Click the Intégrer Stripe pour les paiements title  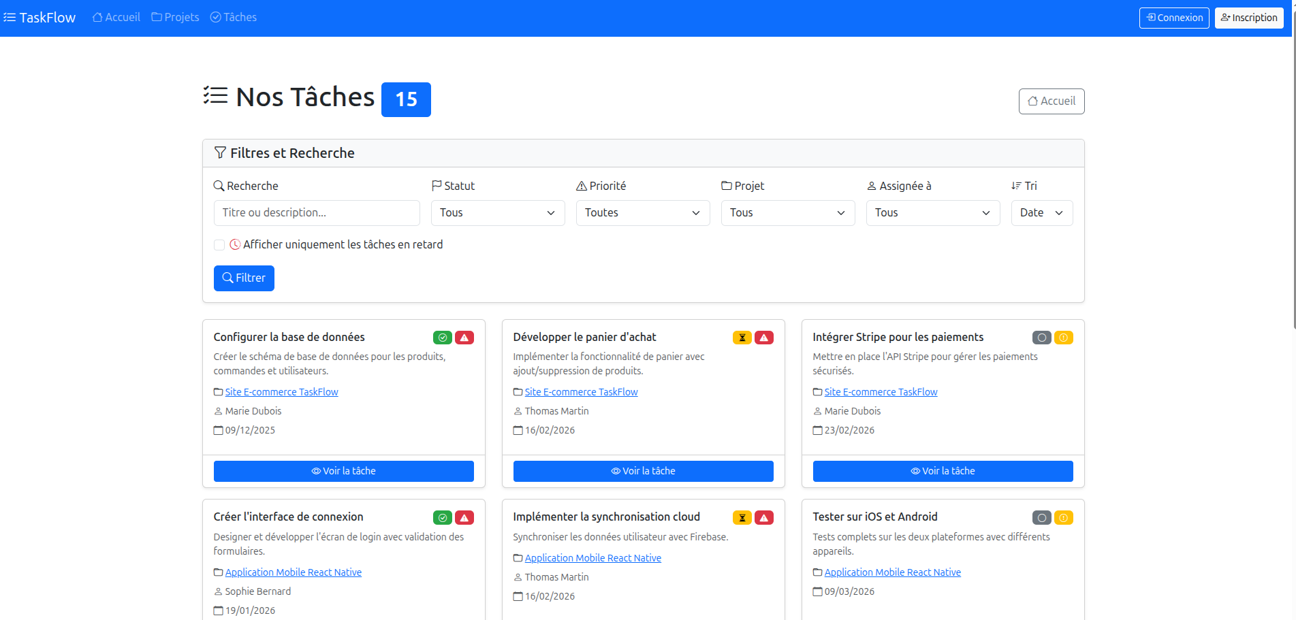click(x=898, y=338)
